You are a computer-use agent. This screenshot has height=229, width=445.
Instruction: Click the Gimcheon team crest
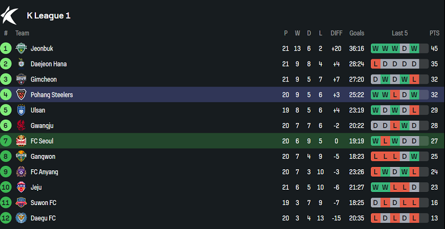(x=21, y=79)
